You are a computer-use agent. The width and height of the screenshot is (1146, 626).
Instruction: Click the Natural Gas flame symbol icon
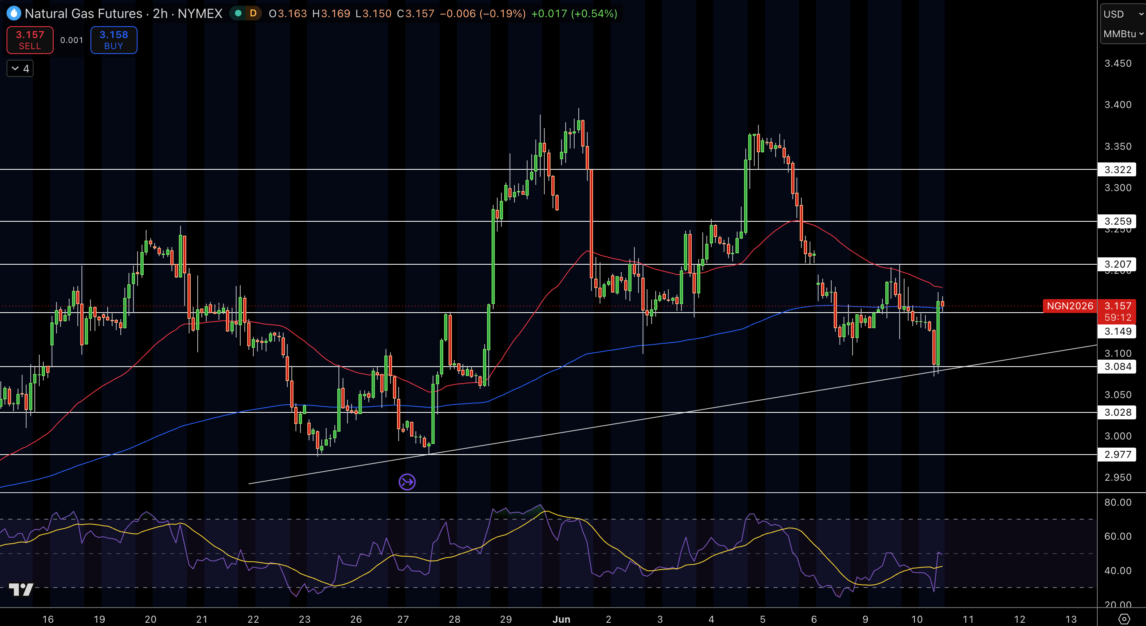14,14
